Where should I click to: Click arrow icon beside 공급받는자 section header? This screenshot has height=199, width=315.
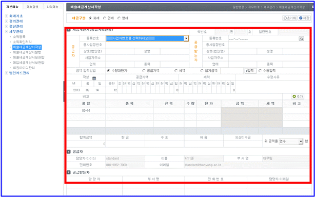click(69, 172)
